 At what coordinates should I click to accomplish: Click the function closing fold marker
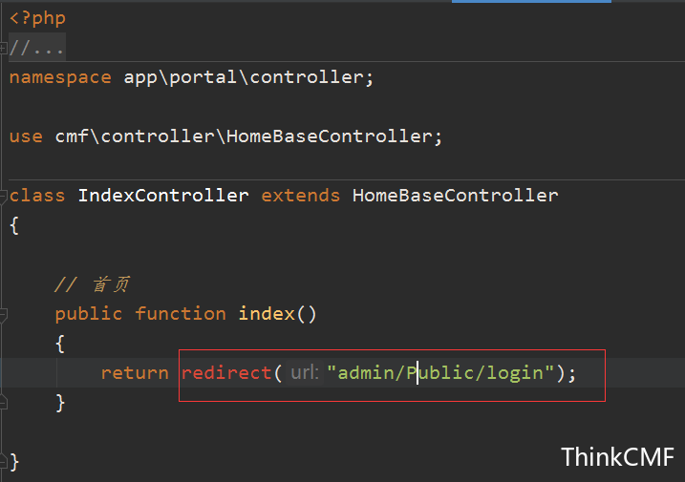tap(5, 403)
